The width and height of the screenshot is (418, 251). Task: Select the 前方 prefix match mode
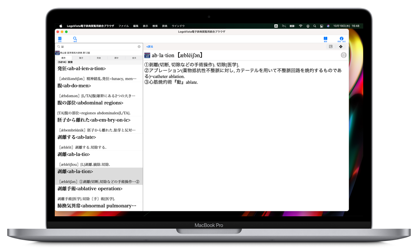pyautogui.click(x=64, y=58)
